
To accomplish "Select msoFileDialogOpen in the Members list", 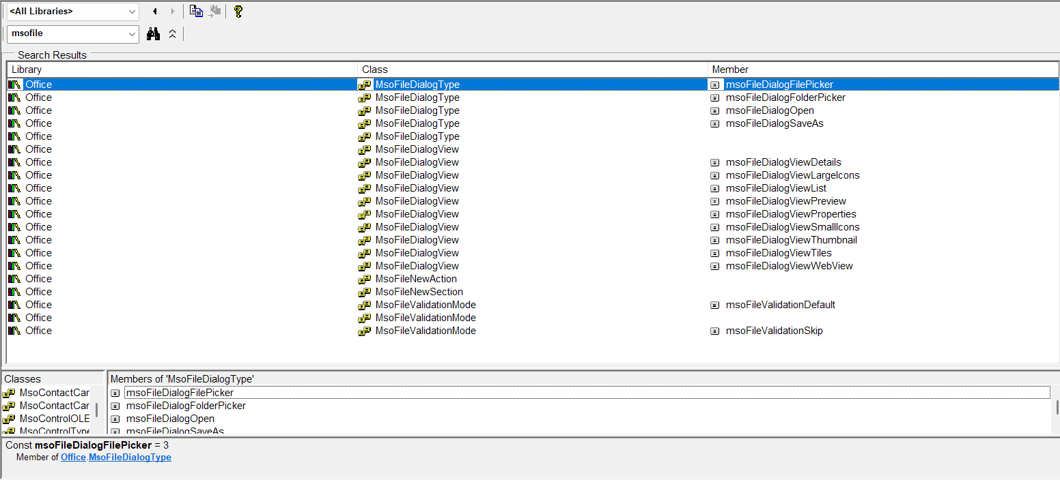I will [170, 419].
